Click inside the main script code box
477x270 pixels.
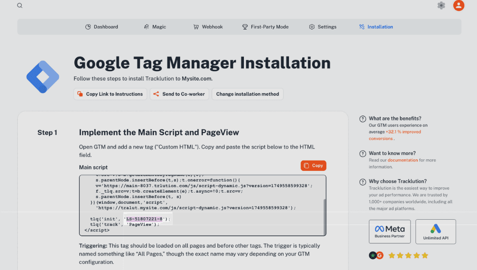point(202,206)
